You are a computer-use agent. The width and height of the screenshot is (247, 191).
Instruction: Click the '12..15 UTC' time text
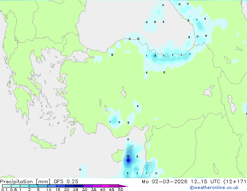[x=205, y=182]
